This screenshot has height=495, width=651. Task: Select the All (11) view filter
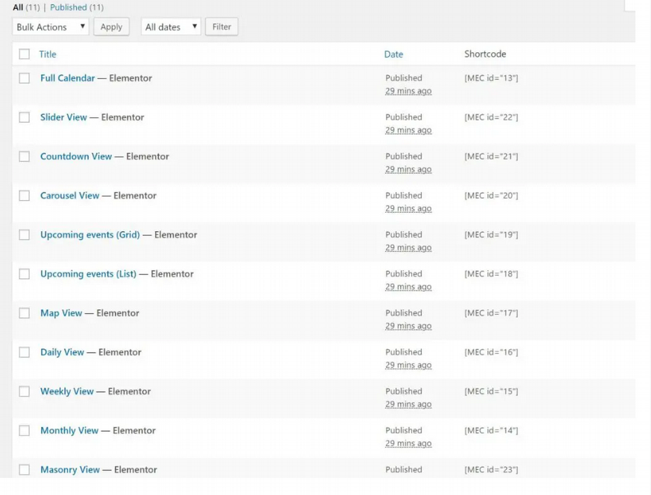[x=26, y=7]
